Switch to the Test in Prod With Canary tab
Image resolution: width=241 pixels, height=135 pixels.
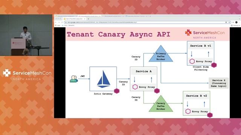[x=75, y=19]
